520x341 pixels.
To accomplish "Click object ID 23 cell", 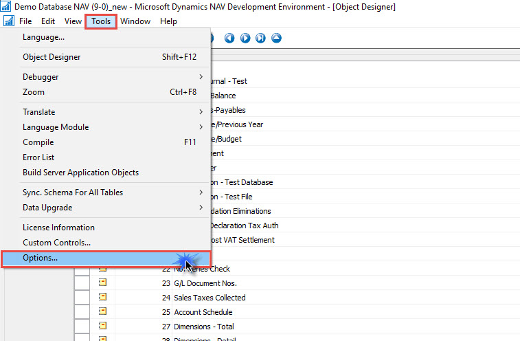I will [x=144, y=283].
